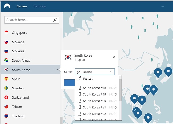Select the South Korea list row

[x=30, y=70]
